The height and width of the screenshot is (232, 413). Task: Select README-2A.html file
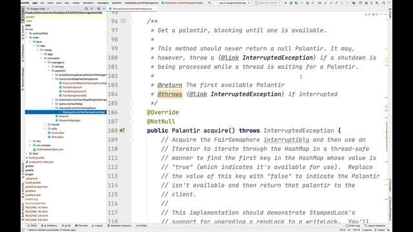click(36, 216)
